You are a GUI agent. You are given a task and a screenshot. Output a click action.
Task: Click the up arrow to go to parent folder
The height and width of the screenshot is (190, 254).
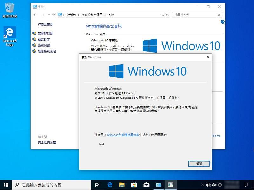click(x=53, y=15)
